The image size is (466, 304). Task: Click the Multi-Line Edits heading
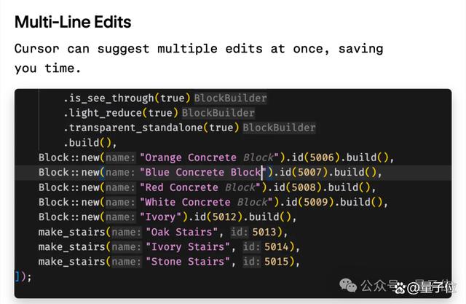click(73, 22)
